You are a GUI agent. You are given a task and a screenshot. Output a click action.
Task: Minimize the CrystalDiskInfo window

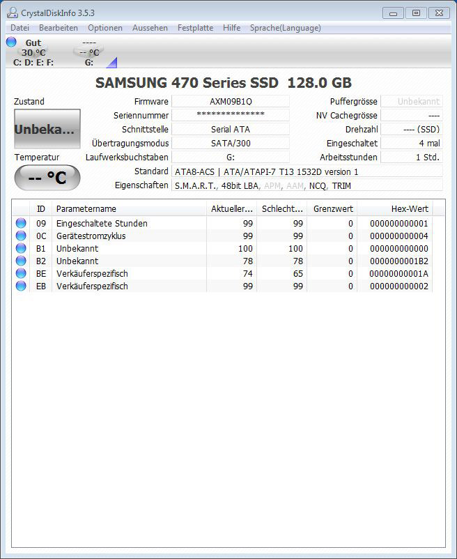pos(393,13)
